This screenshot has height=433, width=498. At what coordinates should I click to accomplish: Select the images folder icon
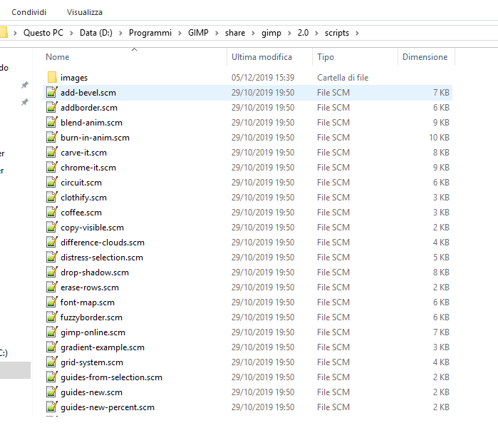point(52,77)
